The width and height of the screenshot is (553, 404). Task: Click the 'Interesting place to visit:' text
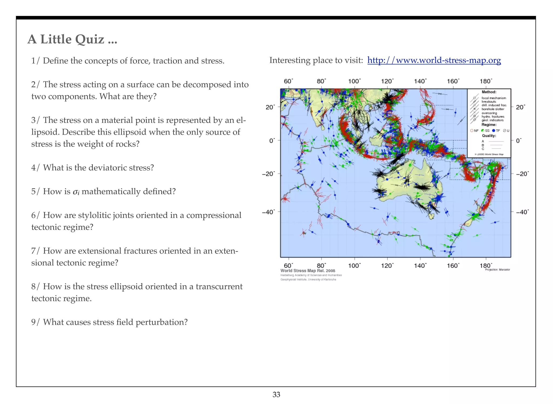coord(316,60)
